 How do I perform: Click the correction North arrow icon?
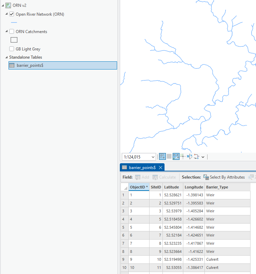[189, 157]
